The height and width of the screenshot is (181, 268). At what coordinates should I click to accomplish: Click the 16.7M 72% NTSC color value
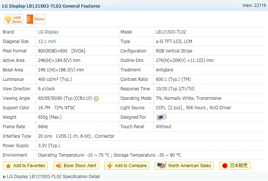(57, 108)
